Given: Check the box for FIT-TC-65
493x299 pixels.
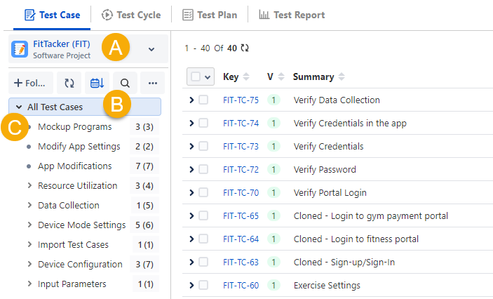Looking at the screenshot, I should coord(203,215).
